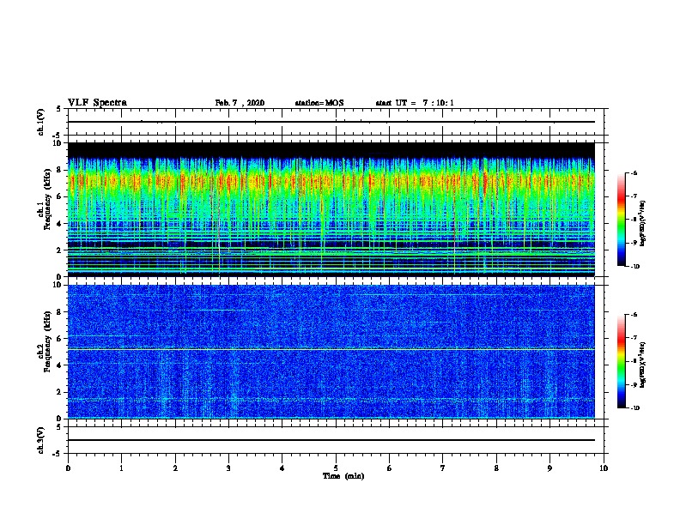680x525 pixels.
Task: Click the "4" kHz tick of ch.2 panel
Action: click(59, 365)
